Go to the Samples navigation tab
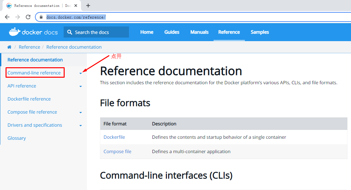This screenshot has height=190, width=351. 260,32
